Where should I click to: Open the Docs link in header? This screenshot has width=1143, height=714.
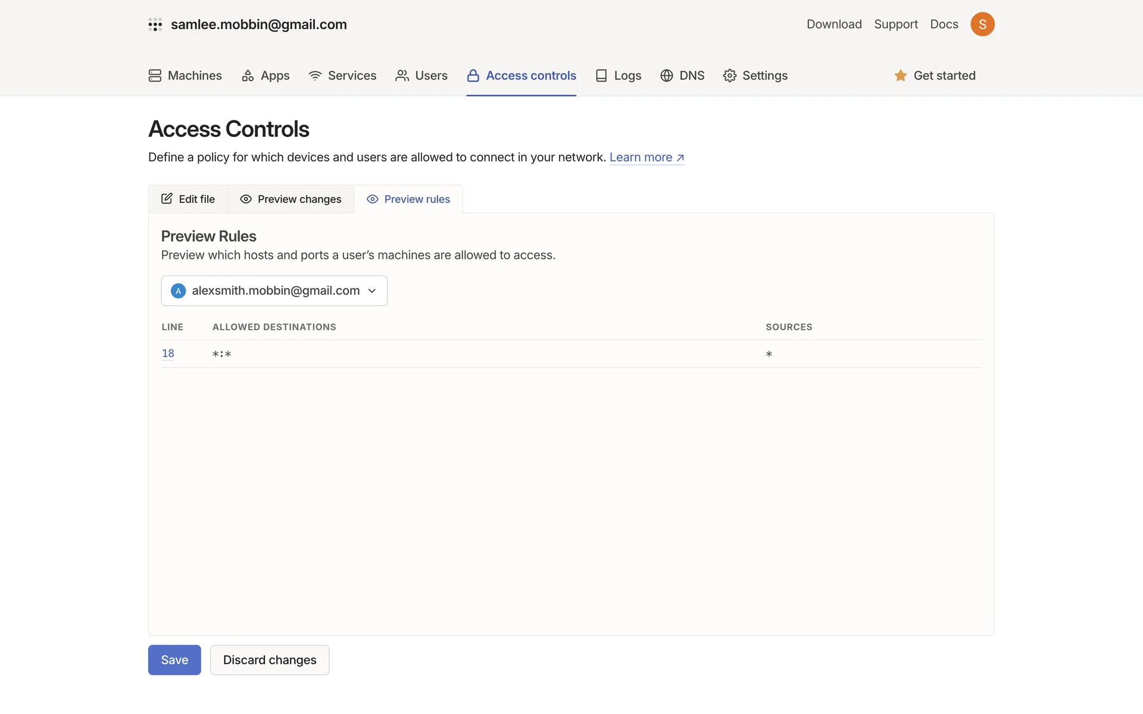[944, 24]
